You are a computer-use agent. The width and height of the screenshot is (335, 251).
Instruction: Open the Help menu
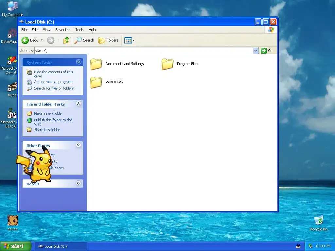92,30
